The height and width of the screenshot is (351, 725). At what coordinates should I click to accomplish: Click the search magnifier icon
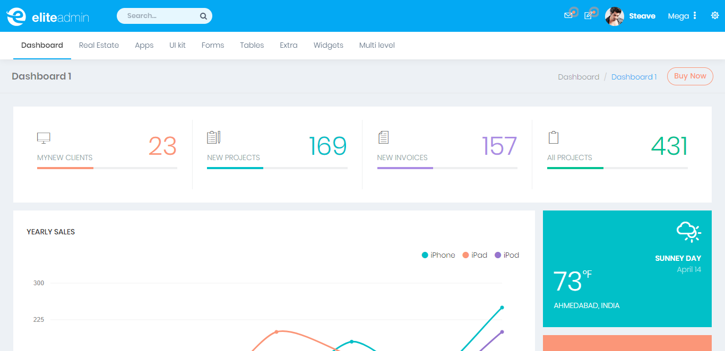pyautogui.click(x=203, y=16)
